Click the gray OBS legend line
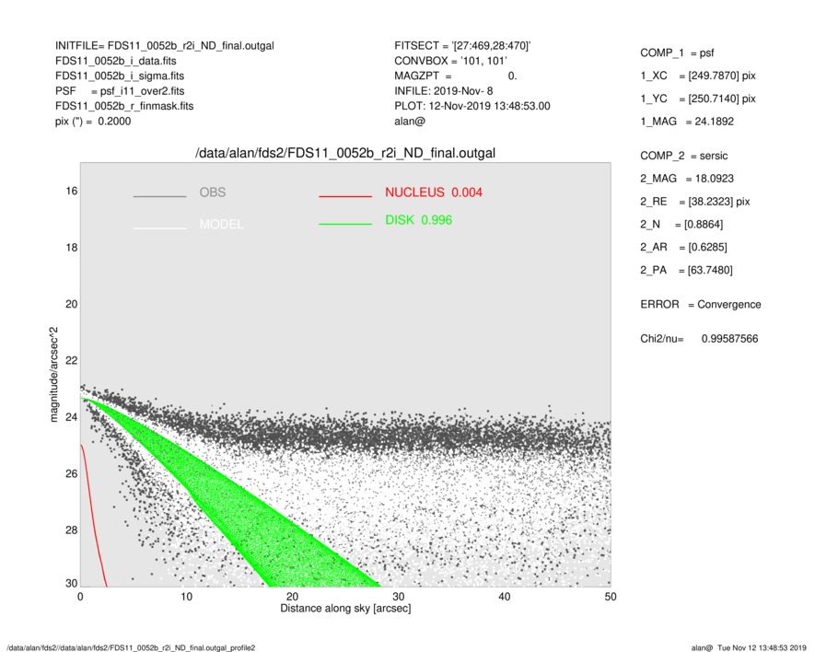This screenshot has height=652, width=815. [x=159, y=196]
